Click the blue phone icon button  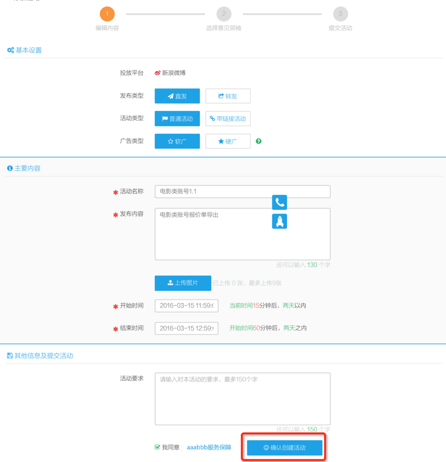coord(279,202)
